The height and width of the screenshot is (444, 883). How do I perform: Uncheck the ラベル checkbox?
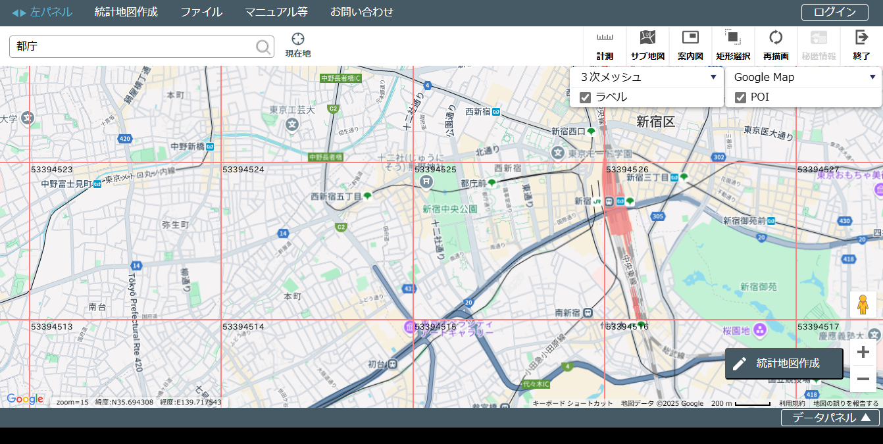585,97
